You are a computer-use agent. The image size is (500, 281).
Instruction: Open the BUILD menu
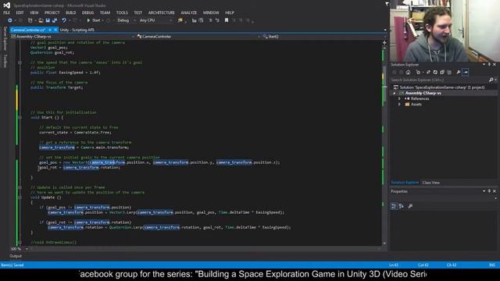pos(71,12)
